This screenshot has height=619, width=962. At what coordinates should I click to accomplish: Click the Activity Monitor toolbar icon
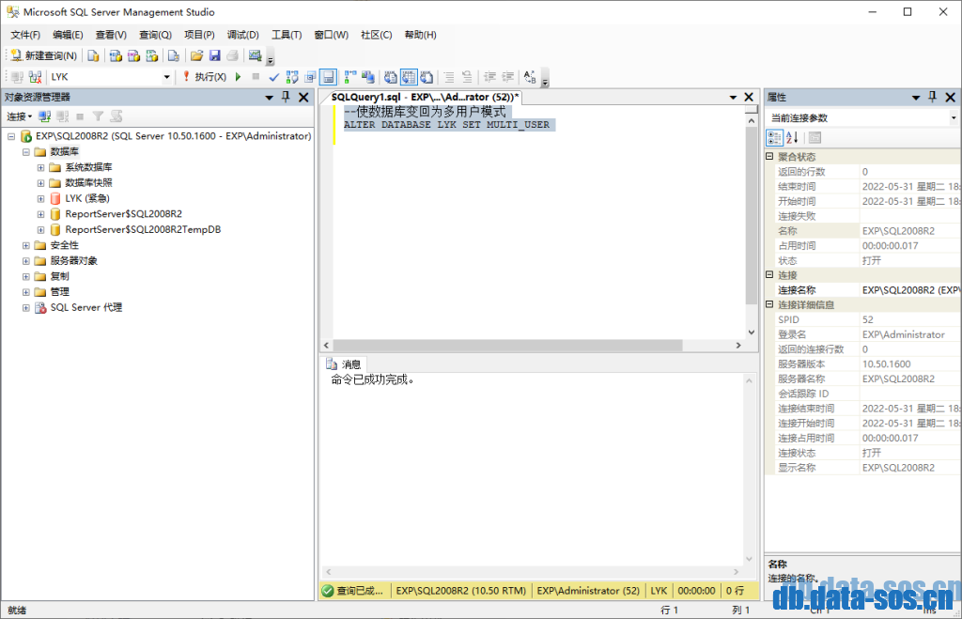click(x=256, y=55)
